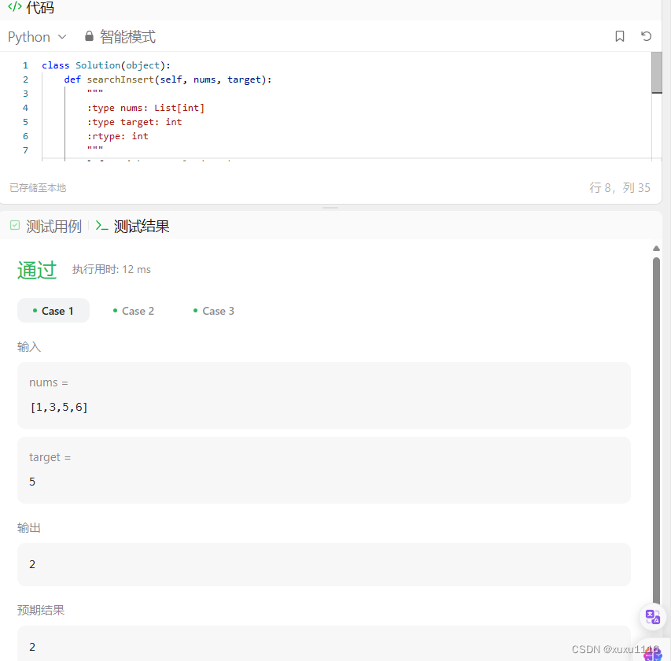671x661 pixels.
Task: Click the target value 5
Action: click(x=32, y=482)
